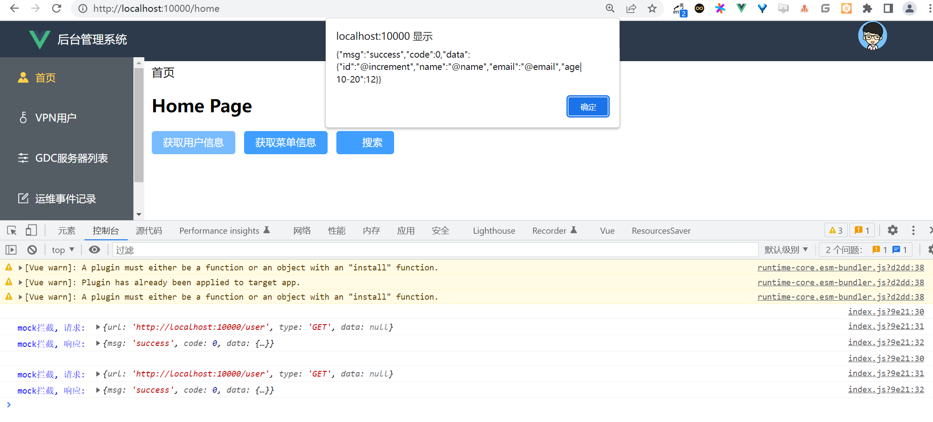Toggle the device toolbar icon
This screenshot has width=933, height=422.
[31, 230]
